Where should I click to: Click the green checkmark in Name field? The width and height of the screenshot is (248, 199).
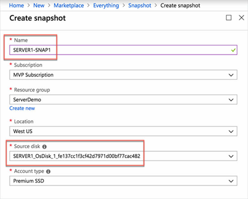tap(233, 50)
